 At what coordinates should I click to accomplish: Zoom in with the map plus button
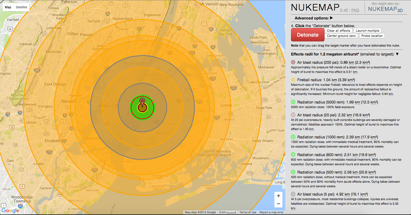(278, 196)
